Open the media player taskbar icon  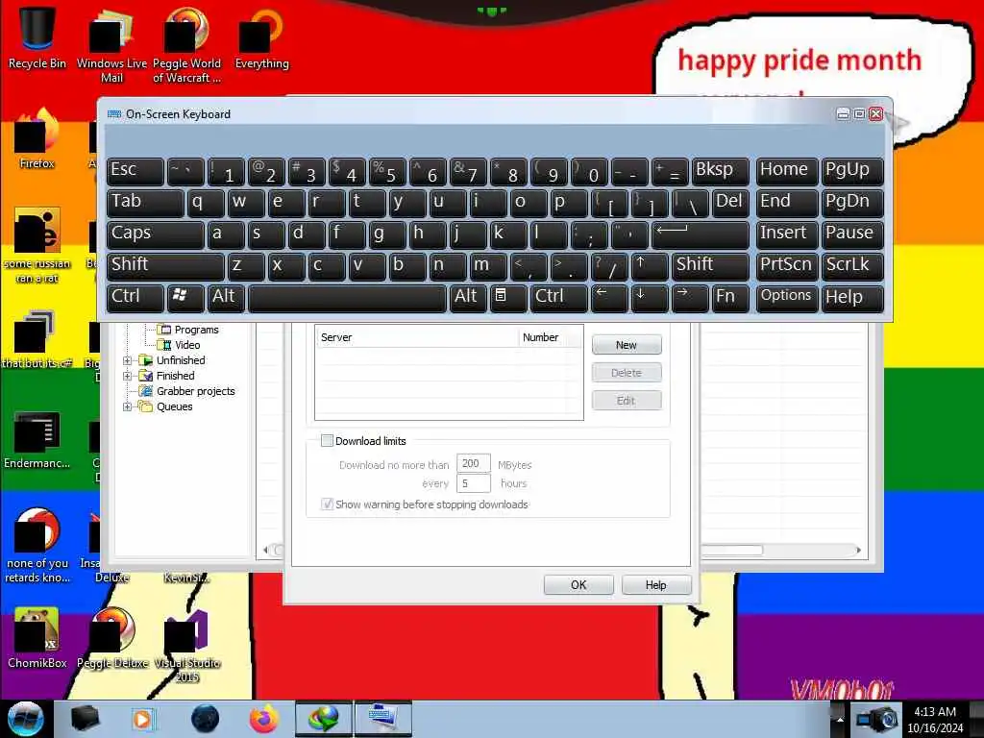[x=142, y=719]
